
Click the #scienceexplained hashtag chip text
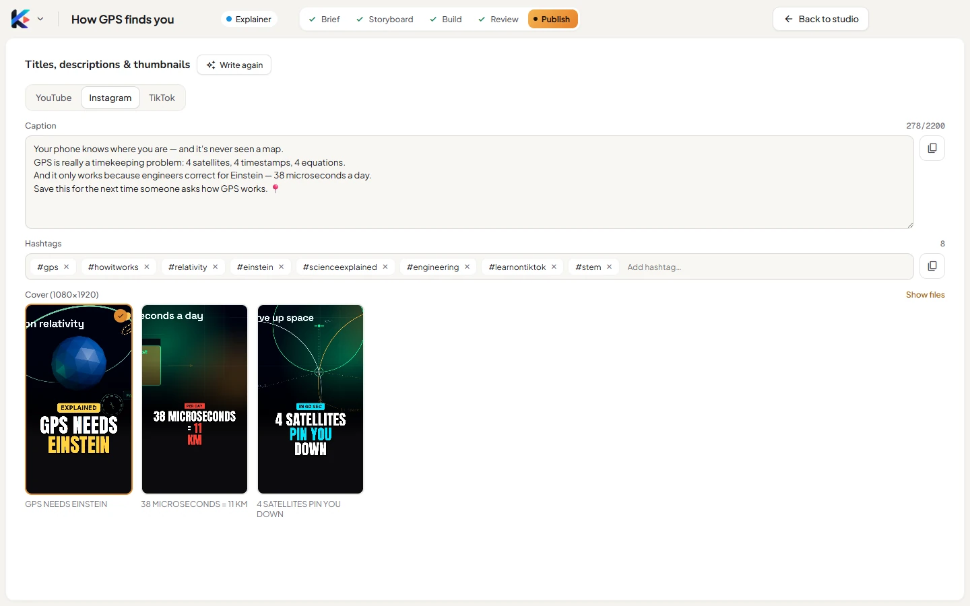coord(340,267)
